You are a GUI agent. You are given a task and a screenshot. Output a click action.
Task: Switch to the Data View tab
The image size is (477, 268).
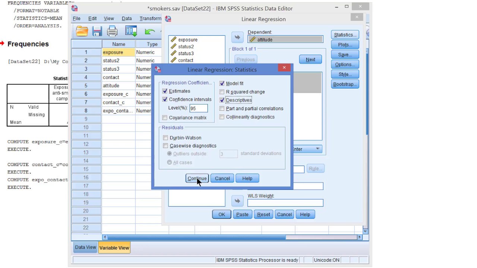85,247
